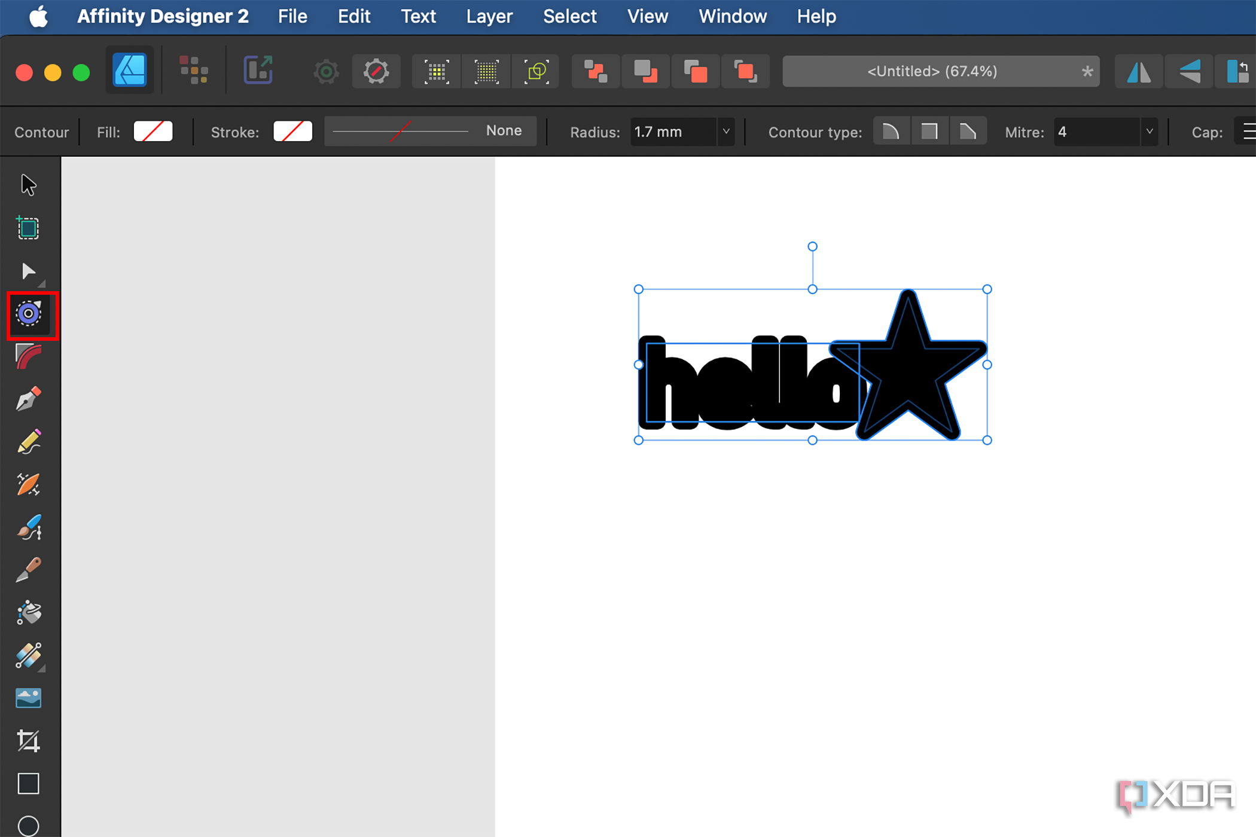The height and width of the screenshot is (837, 1256).
Task: Open the Fill color swatch
Action: click(153, 131)
